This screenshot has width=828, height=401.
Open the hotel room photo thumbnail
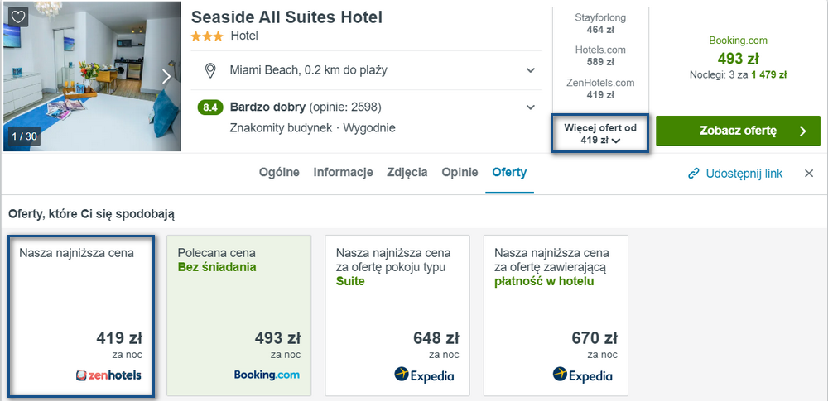(92, 77)
